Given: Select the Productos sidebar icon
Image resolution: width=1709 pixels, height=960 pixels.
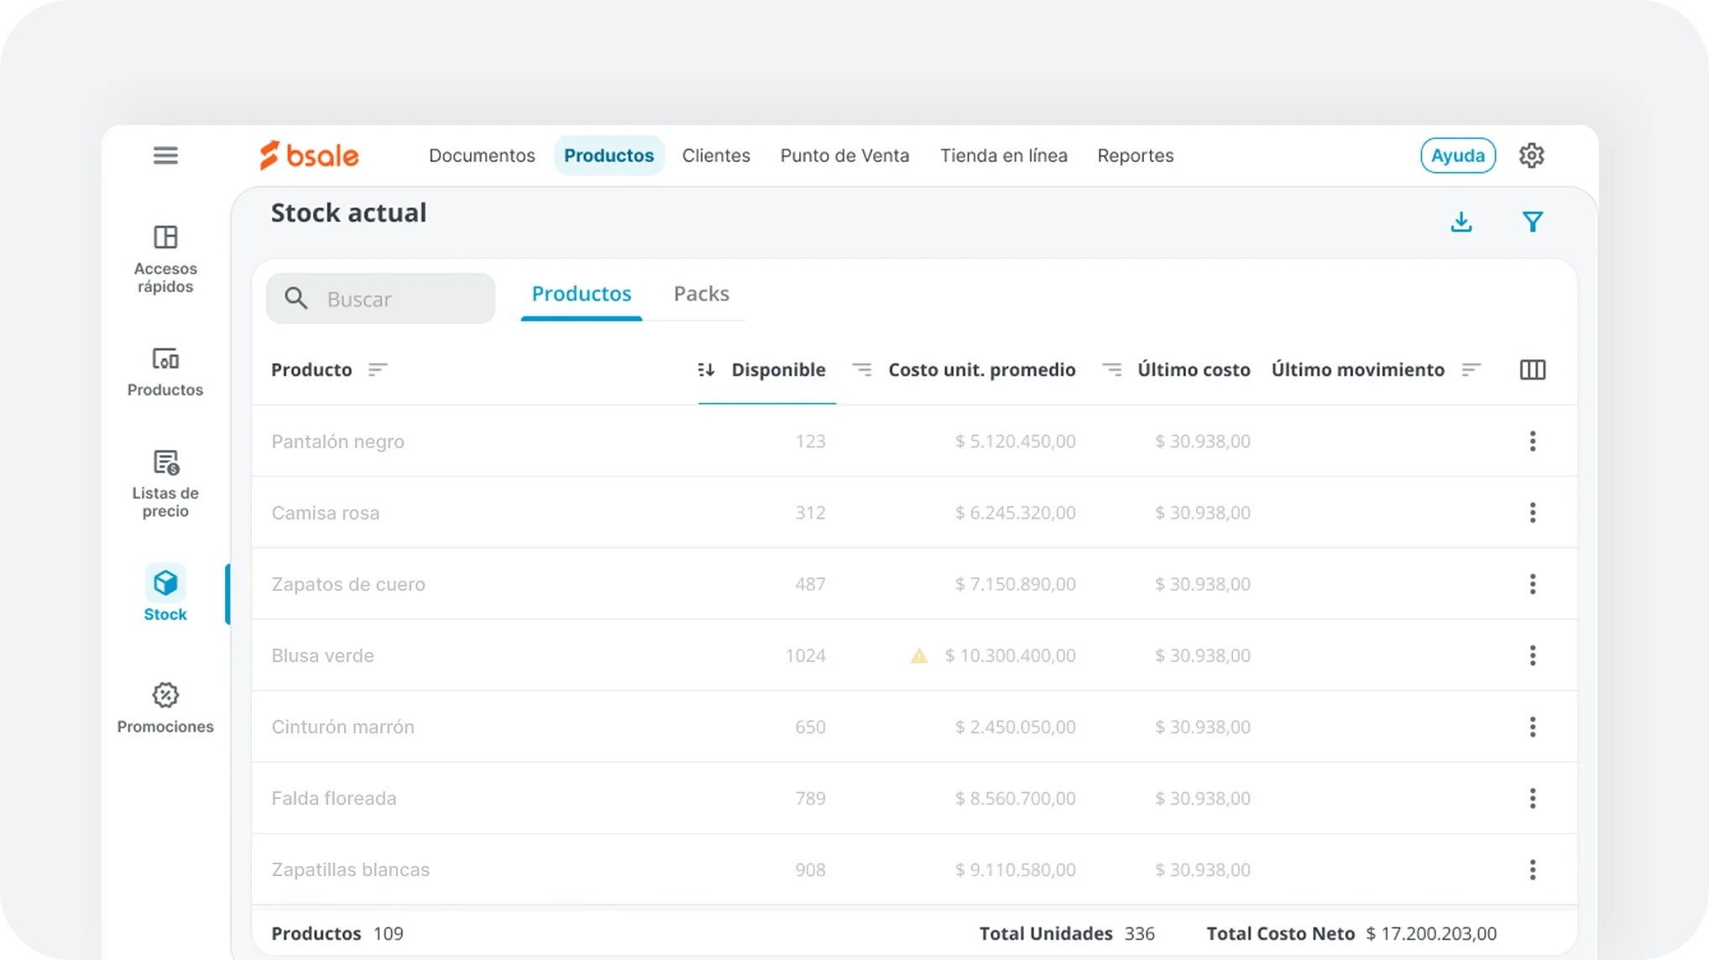Looking at the screenshot, I should coord(165,371).
